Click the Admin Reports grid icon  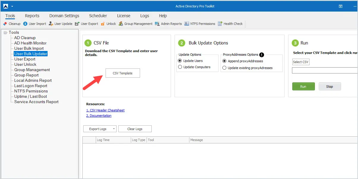click(x=157, y=24)
